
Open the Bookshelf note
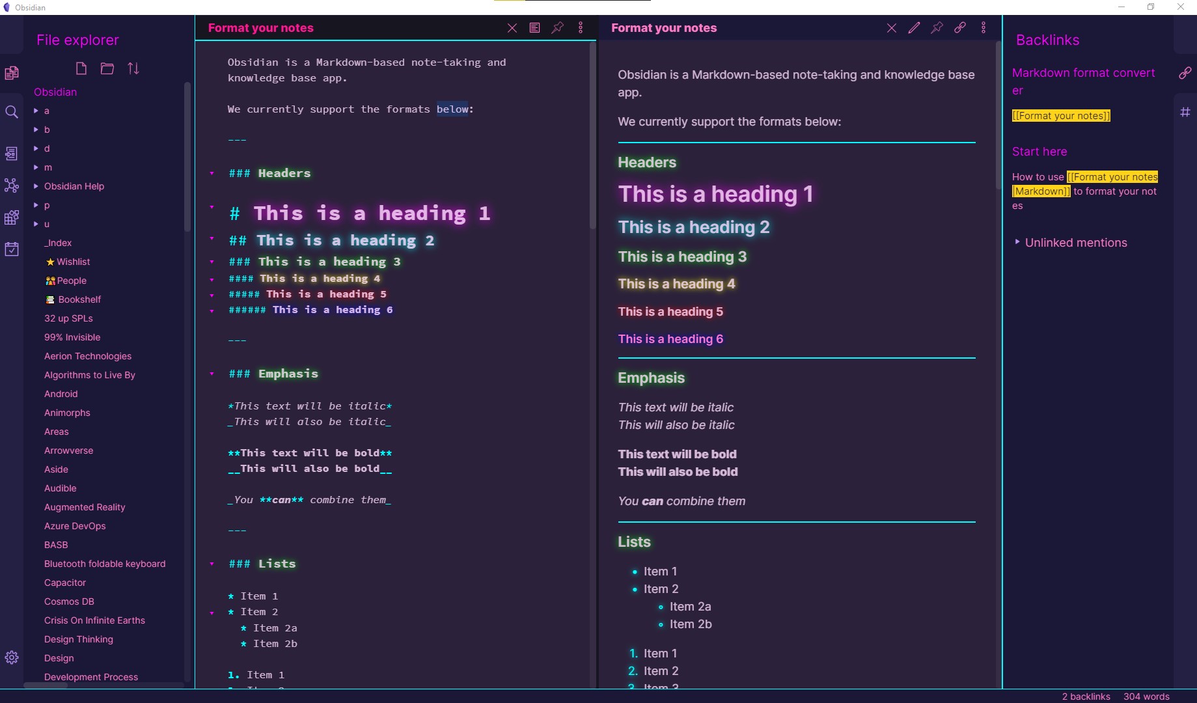click(74, 299)
